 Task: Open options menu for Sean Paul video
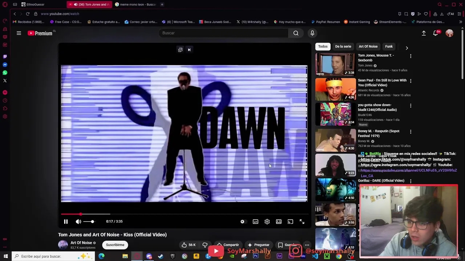411,81
